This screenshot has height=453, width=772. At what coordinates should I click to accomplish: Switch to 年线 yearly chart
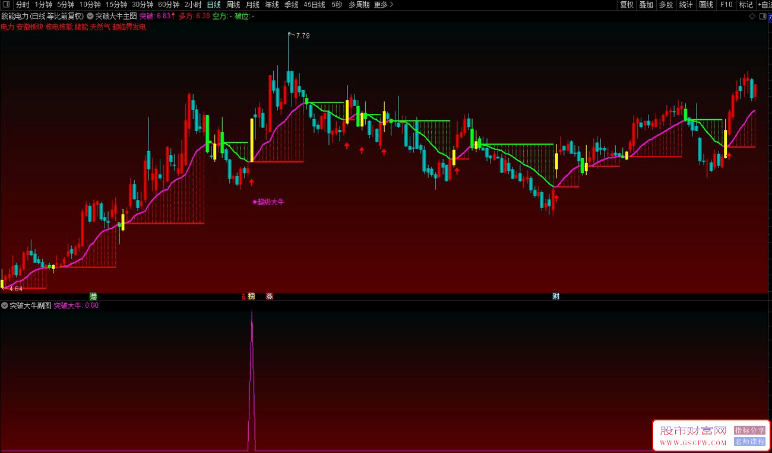[x=272, y=5]
